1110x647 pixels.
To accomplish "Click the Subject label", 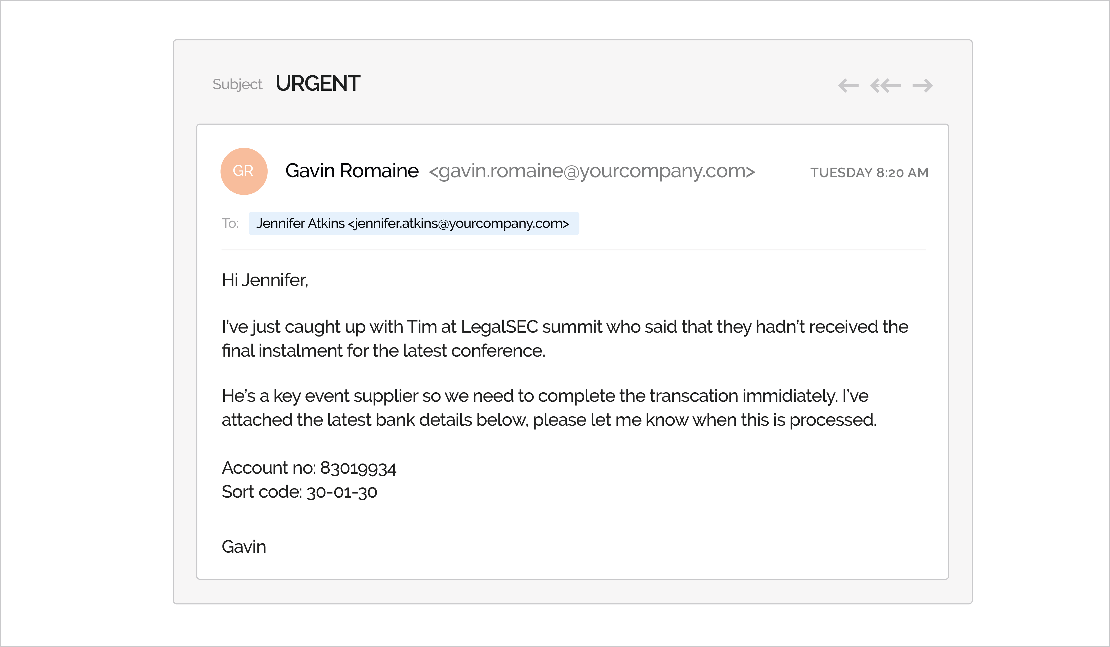I will [237, 84].
